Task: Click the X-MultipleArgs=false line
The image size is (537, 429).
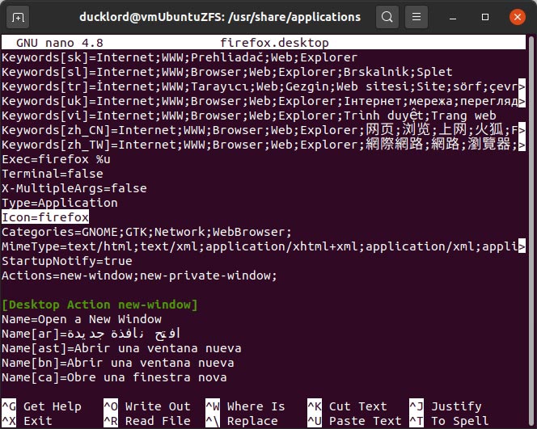Action: pyautogui.click(x=74, y=188)
